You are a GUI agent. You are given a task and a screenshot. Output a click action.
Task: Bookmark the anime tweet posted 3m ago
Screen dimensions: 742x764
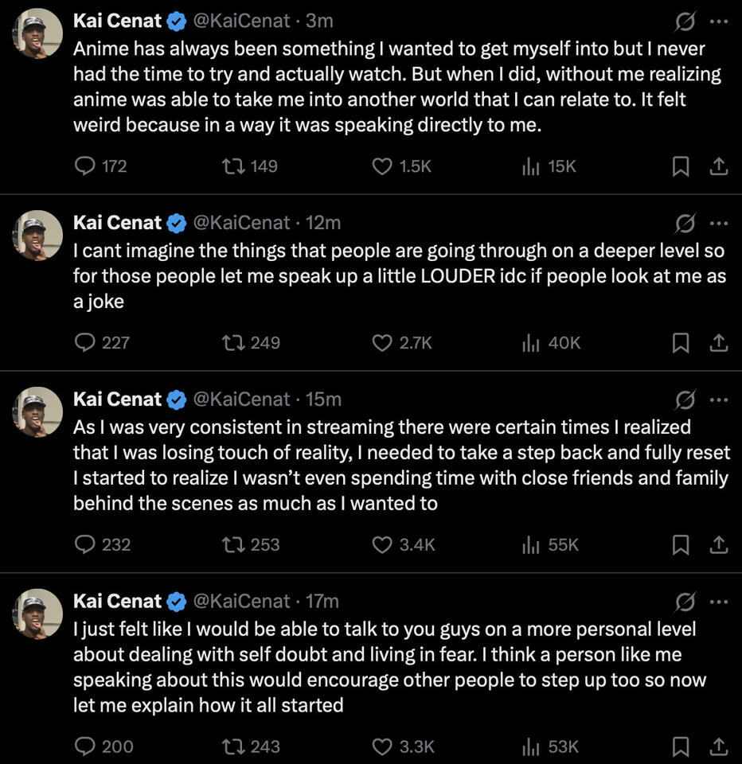[681, 166]
